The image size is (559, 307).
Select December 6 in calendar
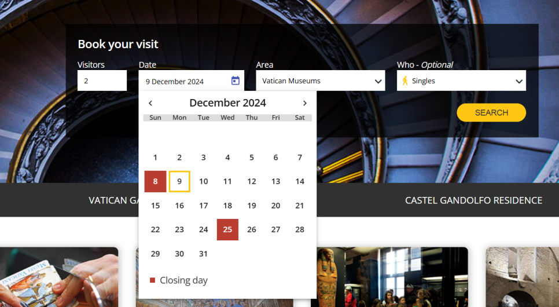pos(275,158)
